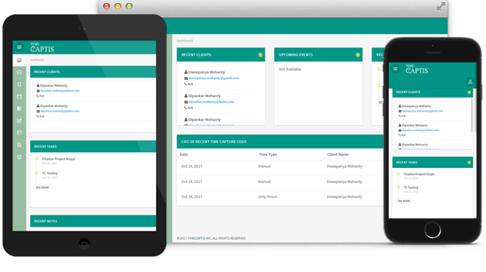Viewport: 486px width, 272px height.
Task: Click envelope icon beside Dweepanya's email in browser
Action: [x=186, y=78]
